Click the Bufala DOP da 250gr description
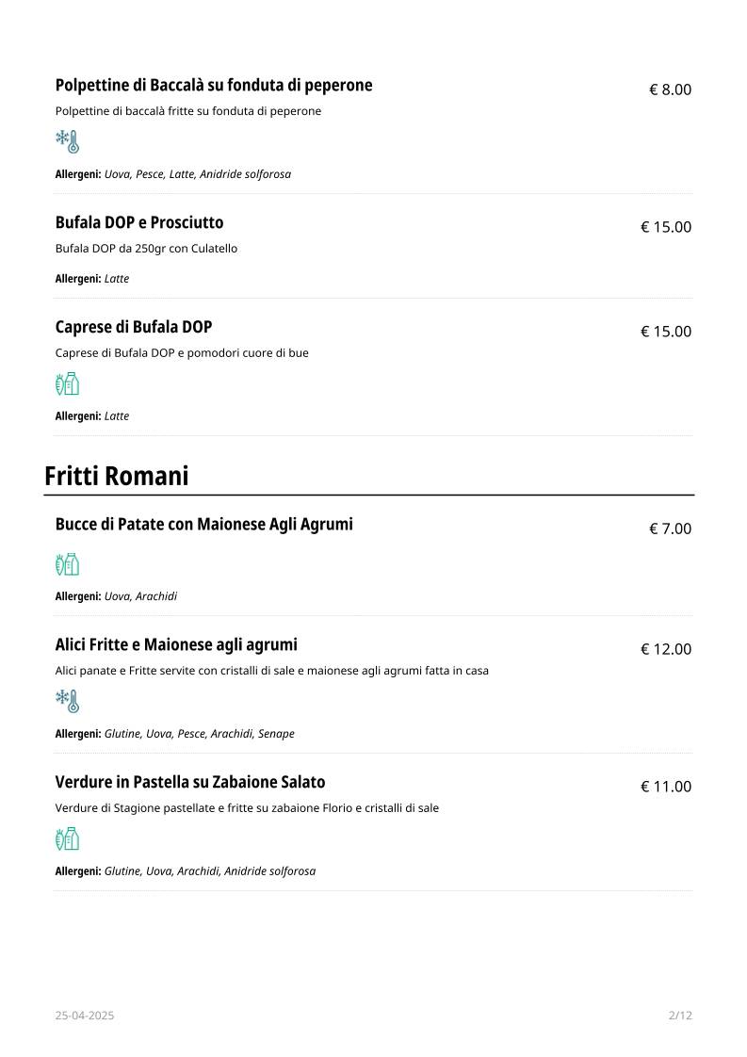Viewport: 747px width, 1057px height. tap(146, 248)
